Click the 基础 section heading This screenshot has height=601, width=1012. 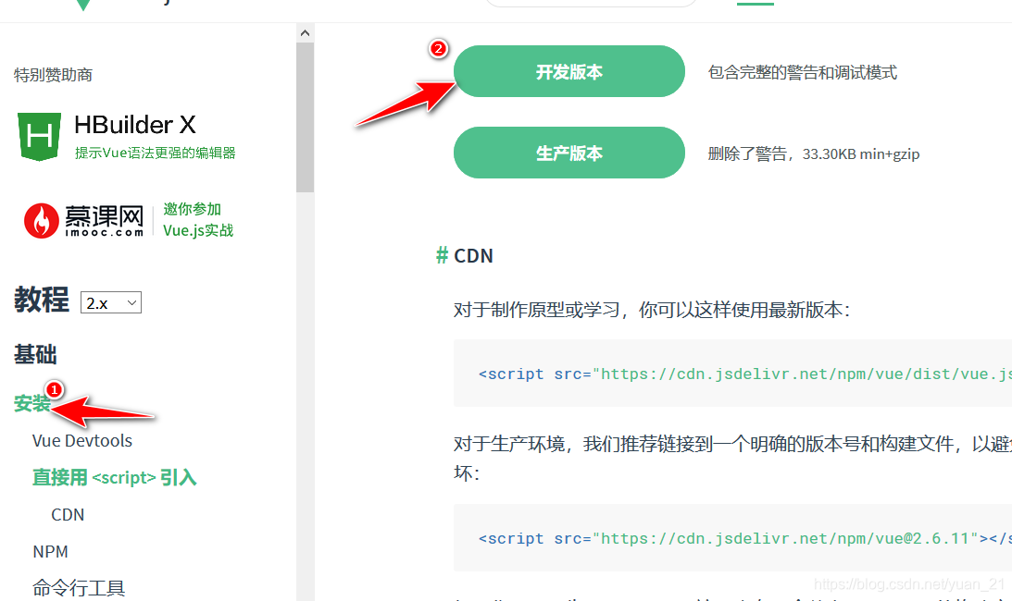coord(35,355)
